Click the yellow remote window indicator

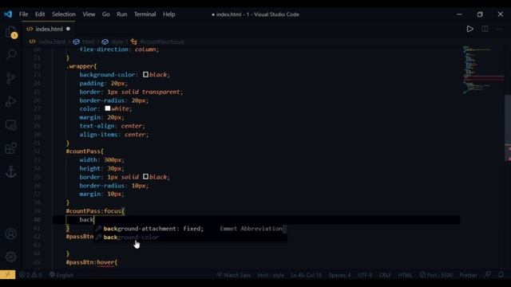[x=7, y=274]
